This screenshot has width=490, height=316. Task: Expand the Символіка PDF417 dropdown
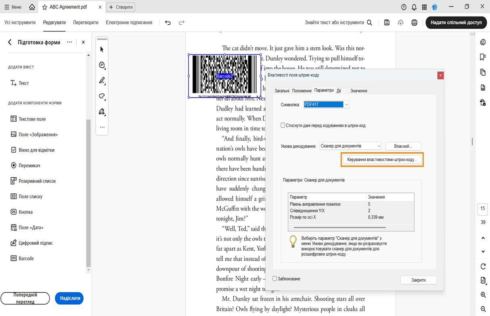tap(346, 104)
